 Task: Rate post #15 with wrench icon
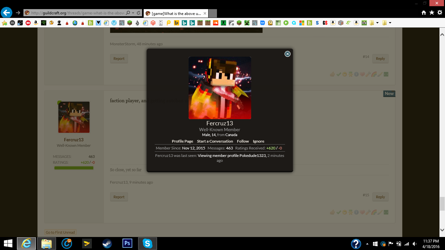coord(368,212)
